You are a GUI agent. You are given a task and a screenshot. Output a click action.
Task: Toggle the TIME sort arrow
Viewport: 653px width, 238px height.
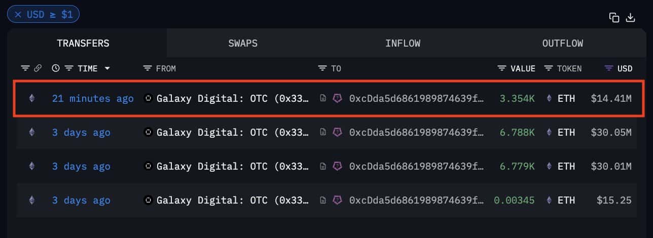pyautogui.click(x=107, y=68)
